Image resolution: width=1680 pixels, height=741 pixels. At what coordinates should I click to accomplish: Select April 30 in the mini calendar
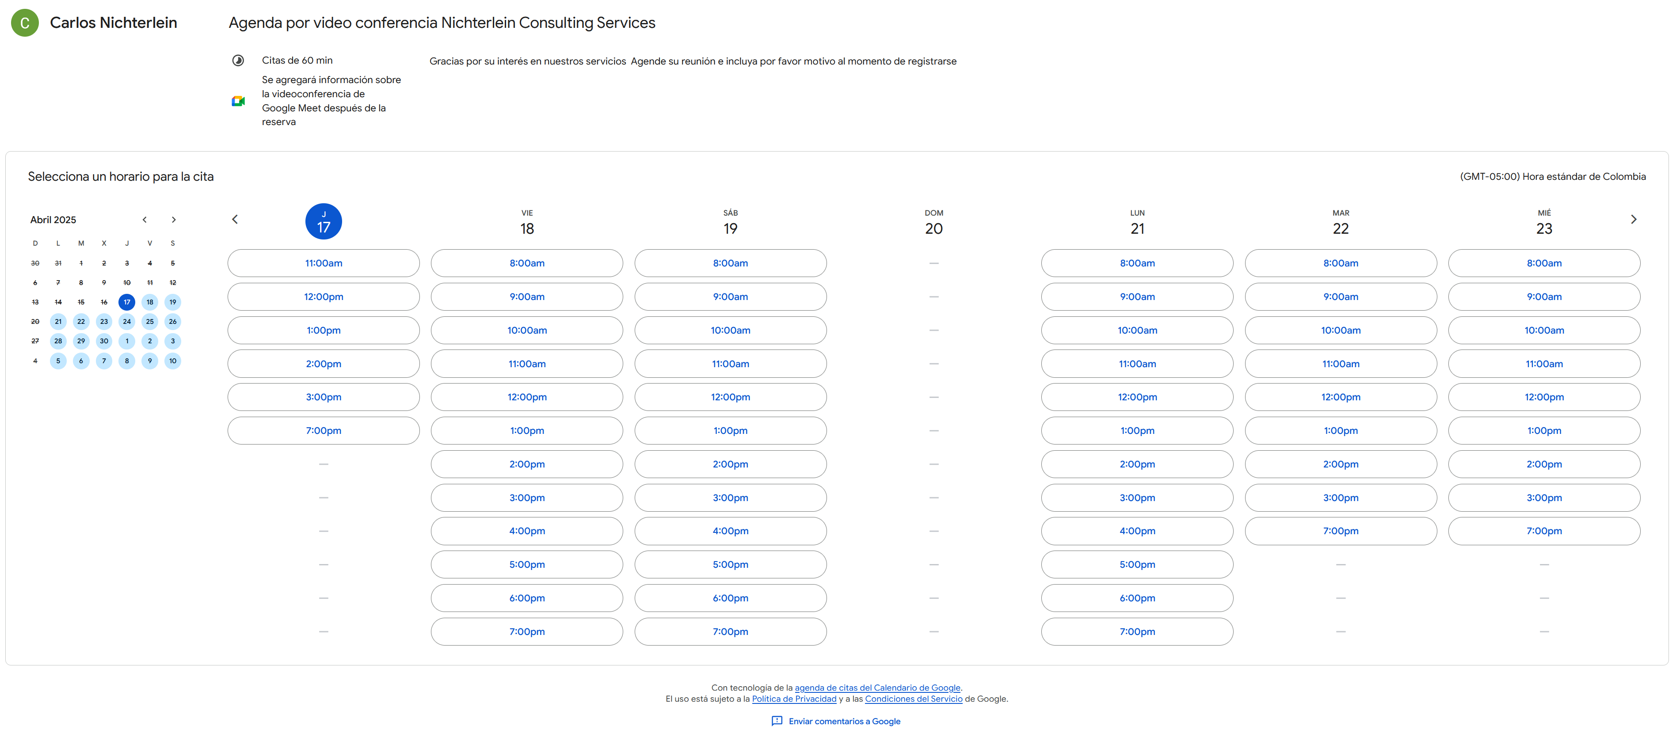tap(104, 342)
